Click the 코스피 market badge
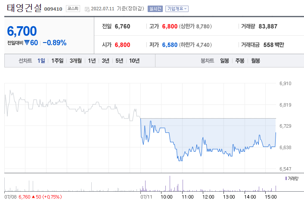The image size is (304, 205). pyautogui.click(x=73, y=9)
